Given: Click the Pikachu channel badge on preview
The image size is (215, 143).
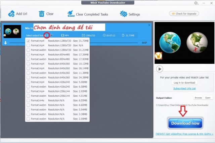Looking at the screenshot, I should click(x=158, y=56).
